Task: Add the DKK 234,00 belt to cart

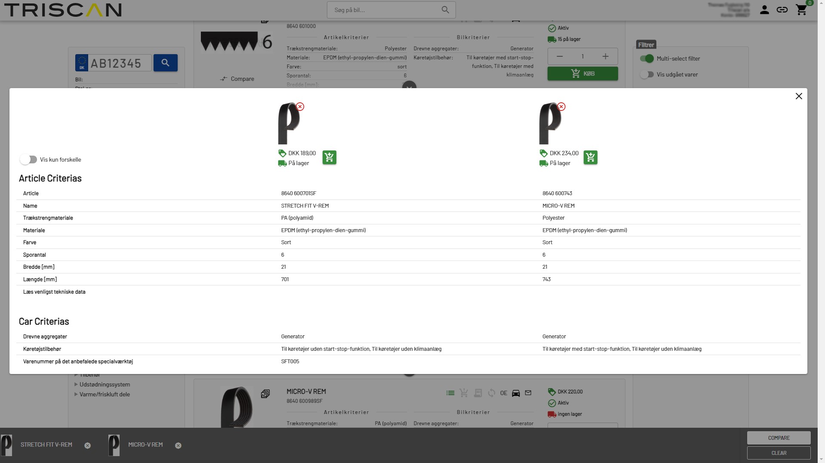Action: click(x=591, y=157)
